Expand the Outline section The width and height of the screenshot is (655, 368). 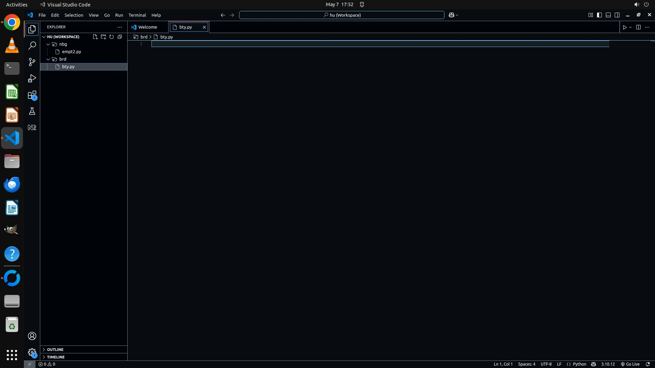point(55,350)
